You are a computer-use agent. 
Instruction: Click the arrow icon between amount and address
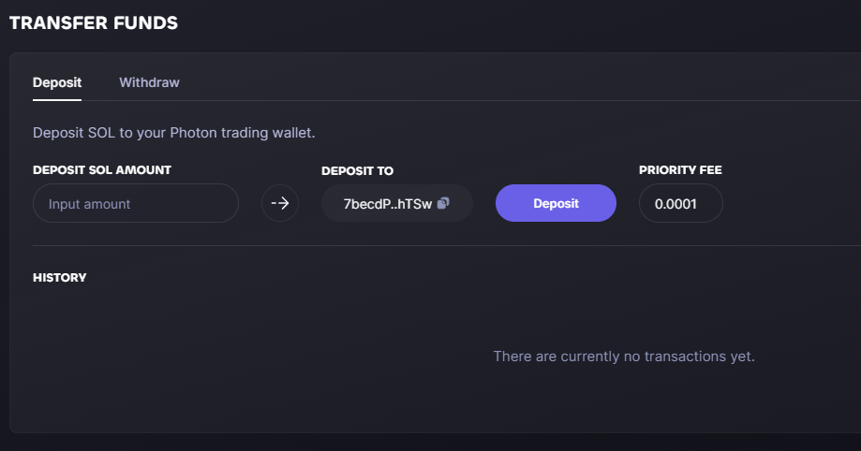280,204
